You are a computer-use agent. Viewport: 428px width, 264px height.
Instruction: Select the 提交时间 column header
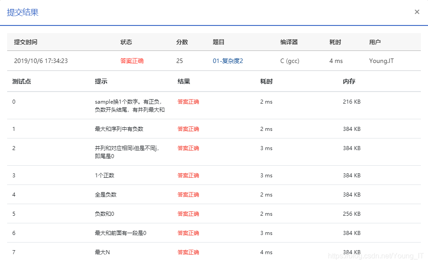25,42
